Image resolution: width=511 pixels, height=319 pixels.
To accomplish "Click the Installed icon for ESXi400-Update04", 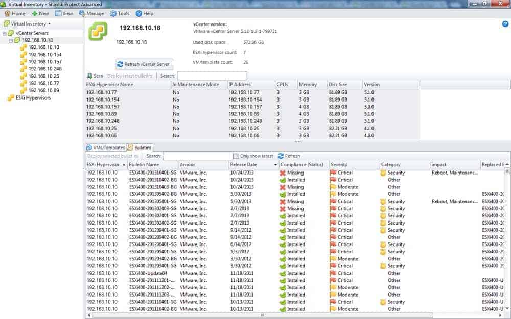I will click(283, 273).
